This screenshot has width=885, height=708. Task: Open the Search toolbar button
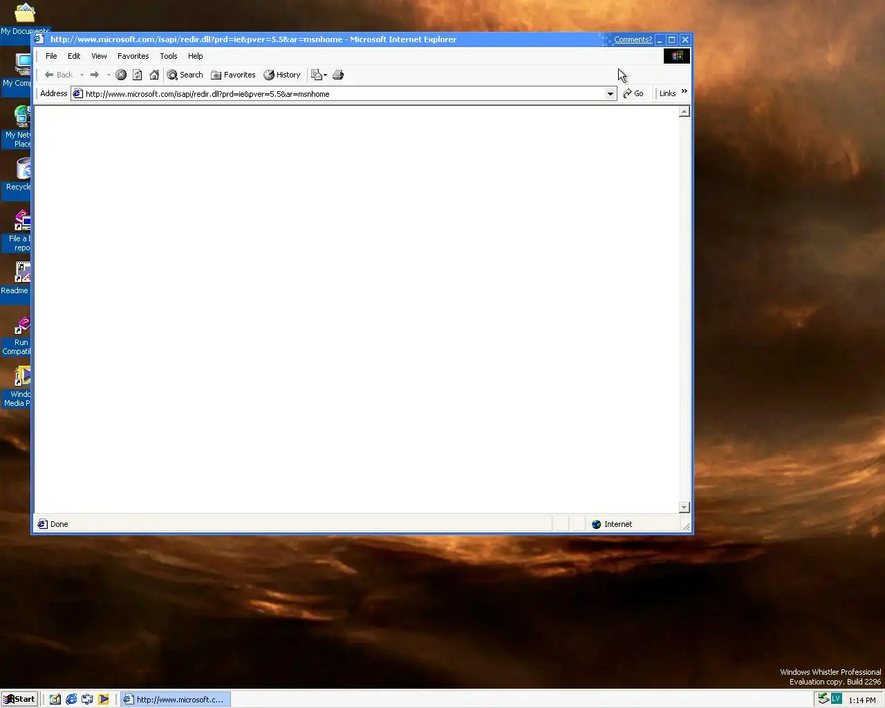click(185, 75)
